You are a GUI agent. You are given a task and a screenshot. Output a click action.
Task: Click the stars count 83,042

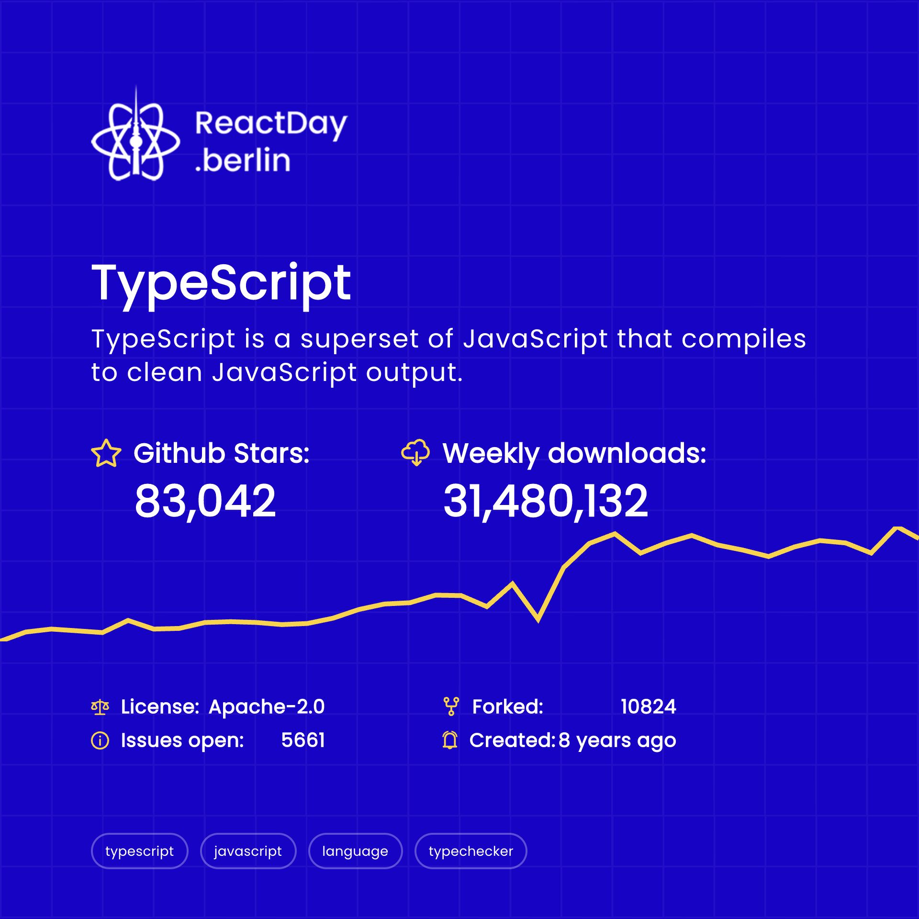tap(205, 501)
